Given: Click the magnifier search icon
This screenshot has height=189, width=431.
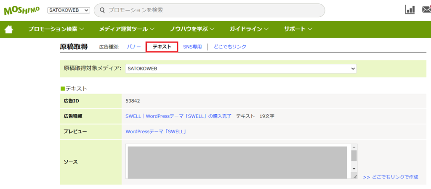Looking at the screenshot, I should click(x=102, y=10).
